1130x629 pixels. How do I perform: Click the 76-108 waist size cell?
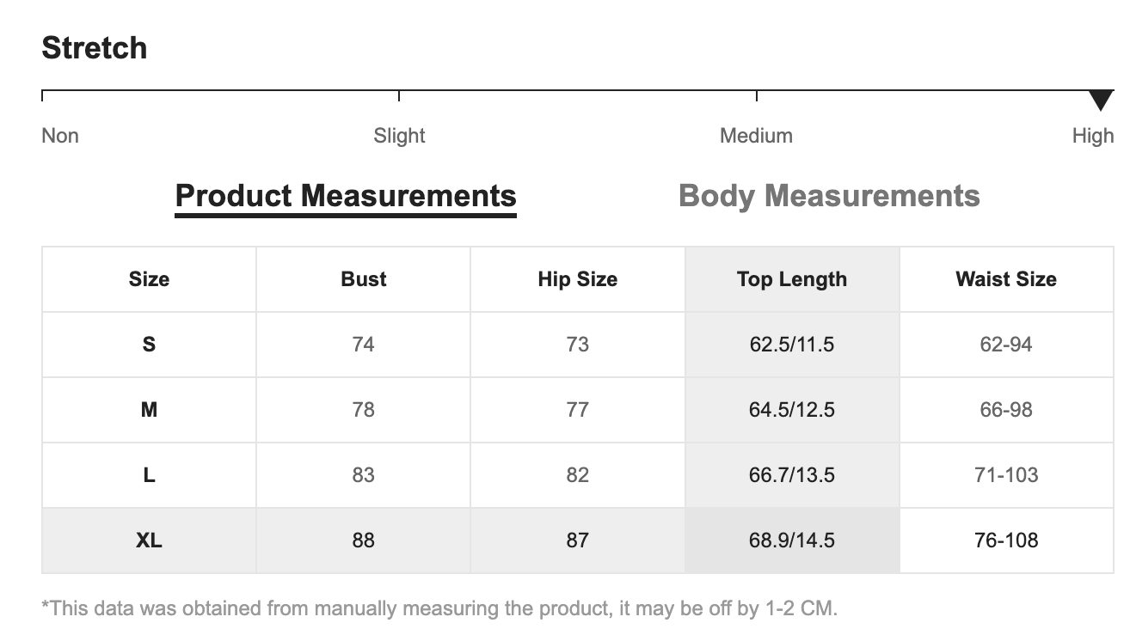1005,540
